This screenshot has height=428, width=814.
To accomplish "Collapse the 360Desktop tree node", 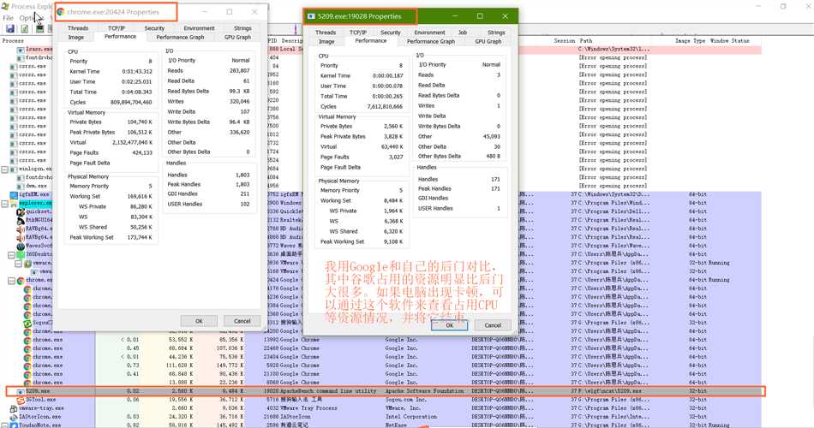I will pyautogui.click(x=11, y=255).
